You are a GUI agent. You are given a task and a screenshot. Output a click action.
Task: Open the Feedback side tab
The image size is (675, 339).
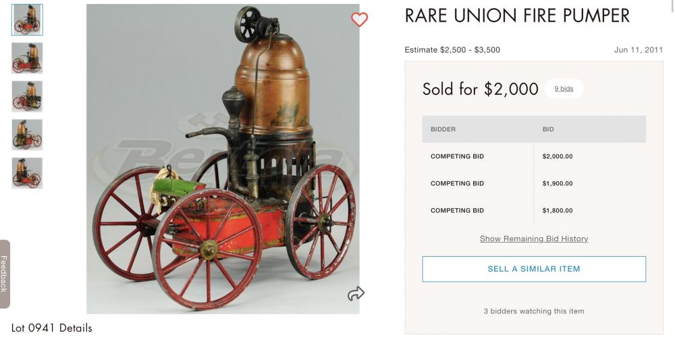tap(5, 274)
